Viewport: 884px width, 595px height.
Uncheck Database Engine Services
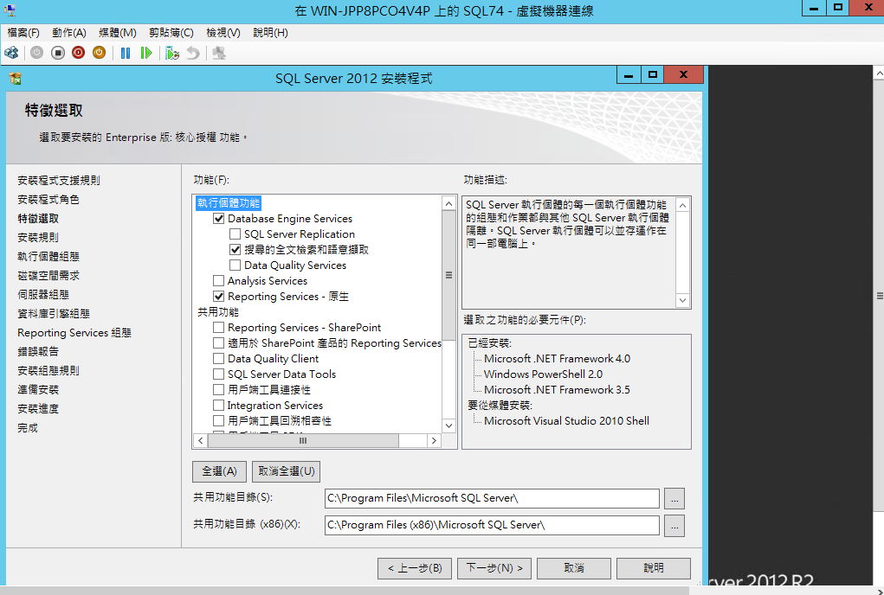click(219, 219)
